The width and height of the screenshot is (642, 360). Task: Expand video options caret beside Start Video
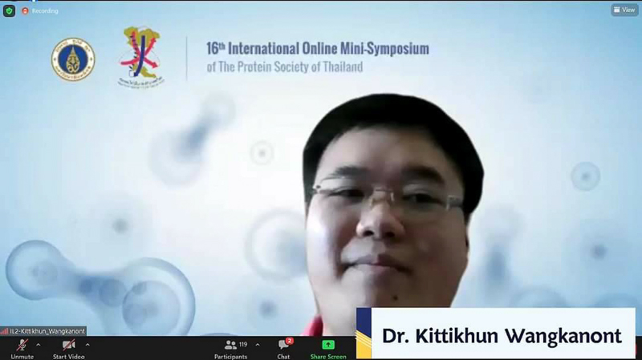87,345
